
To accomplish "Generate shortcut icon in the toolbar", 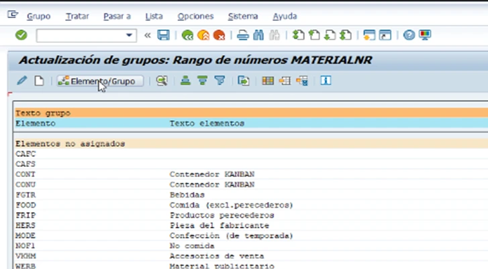I will click(x=385, y=35).
